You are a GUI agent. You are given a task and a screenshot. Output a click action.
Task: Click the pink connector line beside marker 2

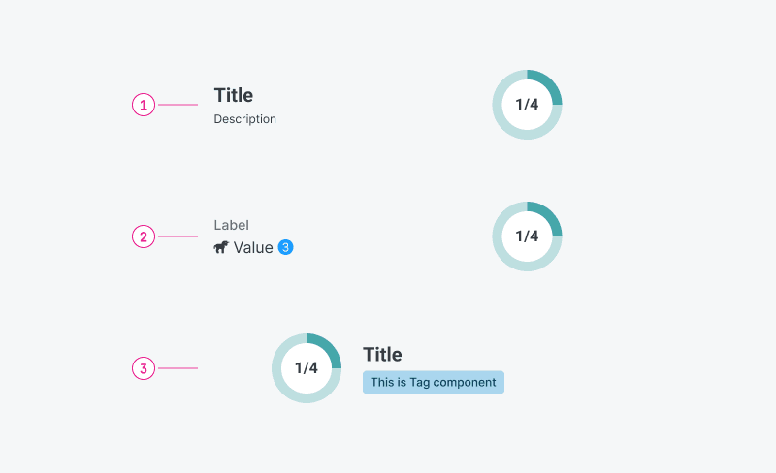178,236
